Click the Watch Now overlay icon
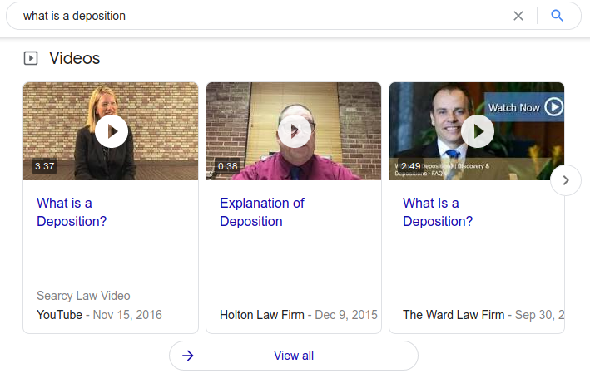 click(x=554, y=107)
